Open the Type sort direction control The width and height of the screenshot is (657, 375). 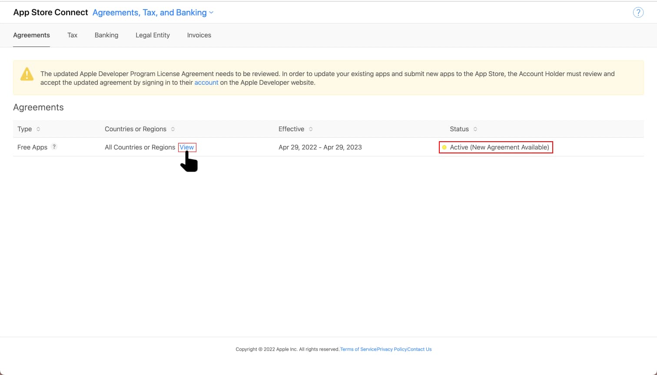tap(38, 129)
